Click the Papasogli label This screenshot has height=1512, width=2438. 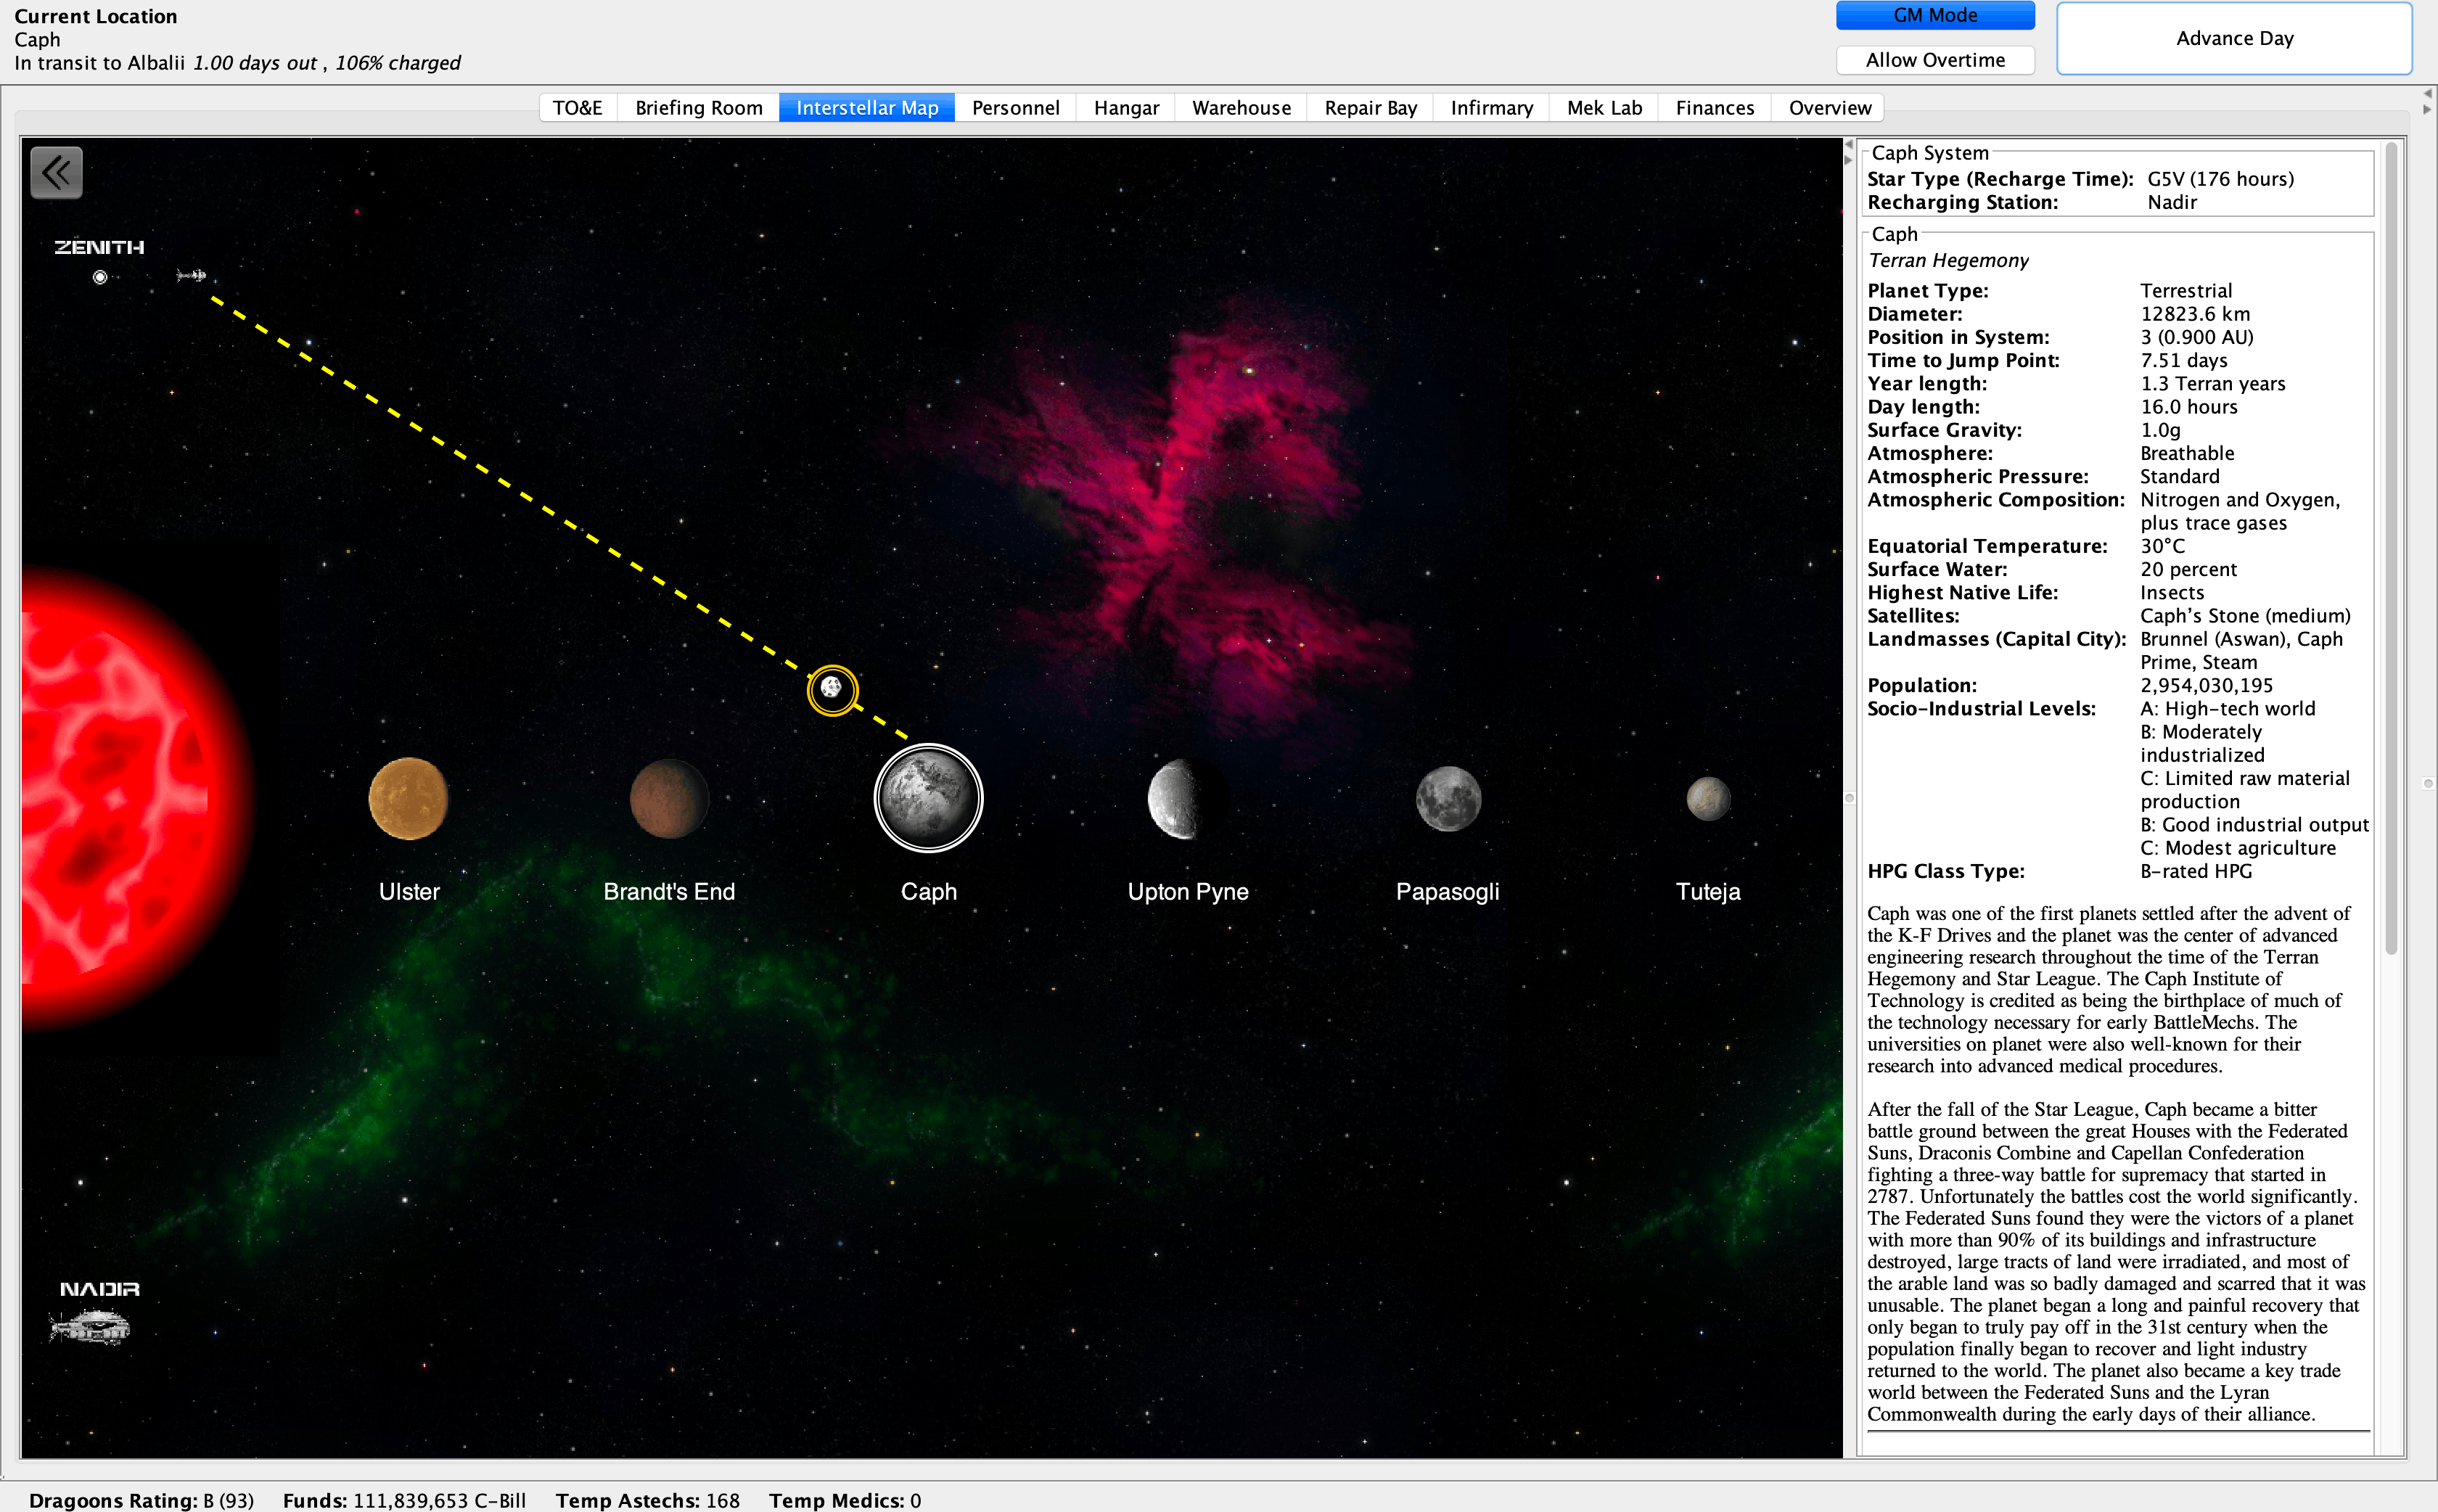coord(1447,891)
